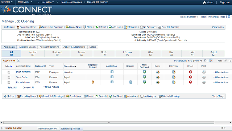Viewport: 232px width, 131px height.
Task: Filter applicants by Interview (1) stage
Action: tap(128, 53)
